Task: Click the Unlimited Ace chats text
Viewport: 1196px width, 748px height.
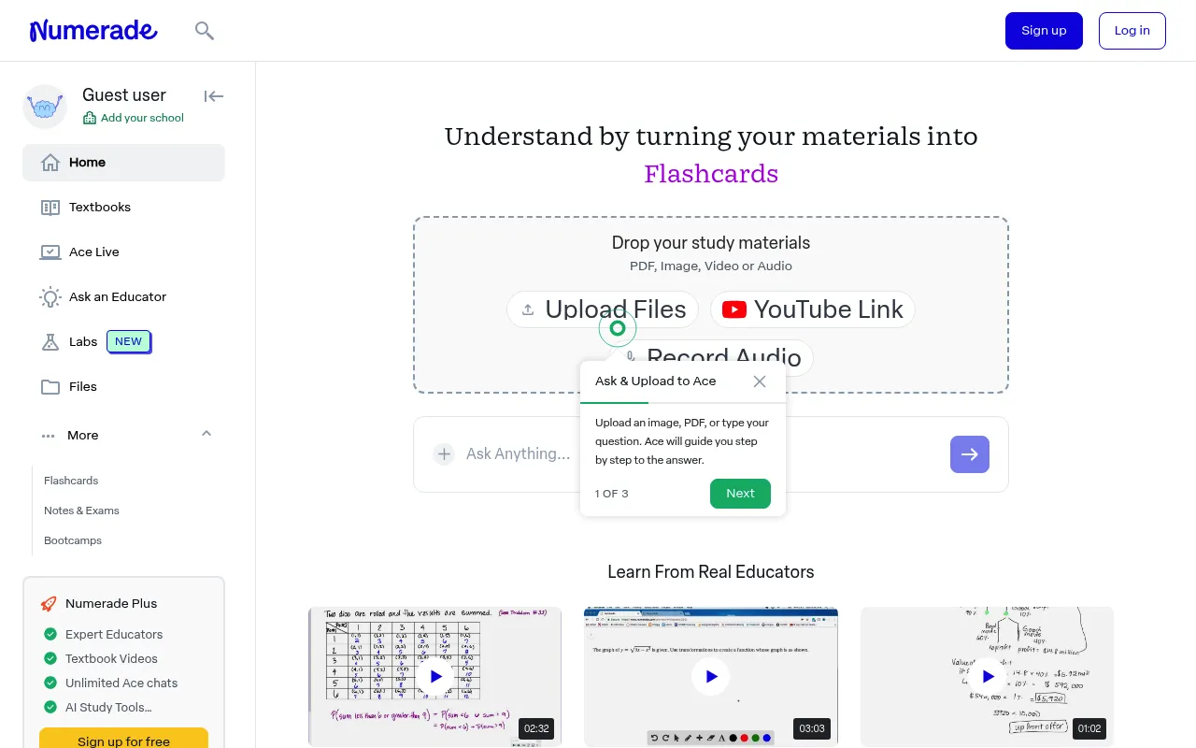Action: coord(121,683)
